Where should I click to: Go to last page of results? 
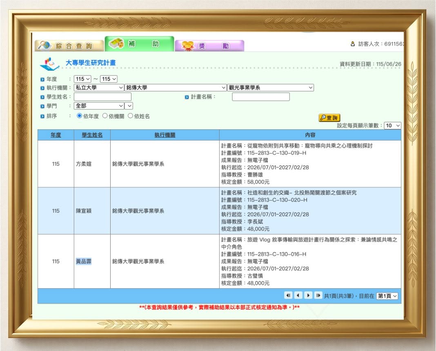tap(318, 295)
